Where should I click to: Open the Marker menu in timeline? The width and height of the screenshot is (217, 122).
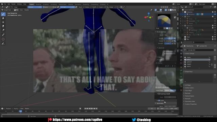pos(27,109)
